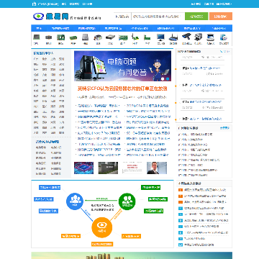Image resolution: width=259 pixels, height=259 pixels.
Task: Click the green search button
Action: (196, 17)
